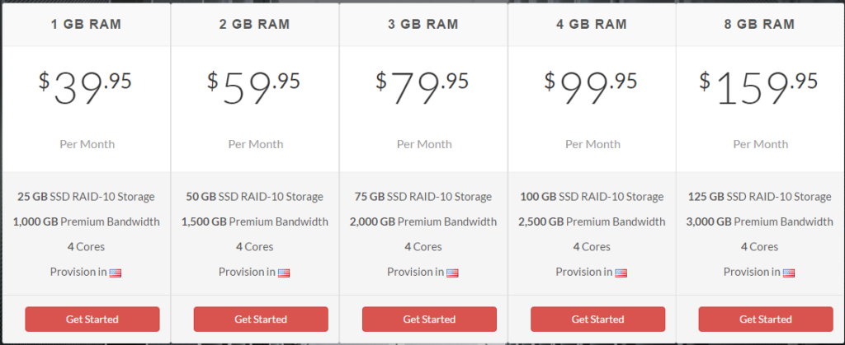The image size is (845, 345).
Task: Click US flag icon in 3 GB plan
Action: pyautogui.click(x=453, y=273)
